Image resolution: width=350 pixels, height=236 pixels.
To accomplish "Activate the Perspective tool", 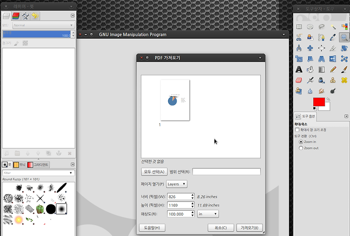I will pyautogui.click(x=321, y=59).
